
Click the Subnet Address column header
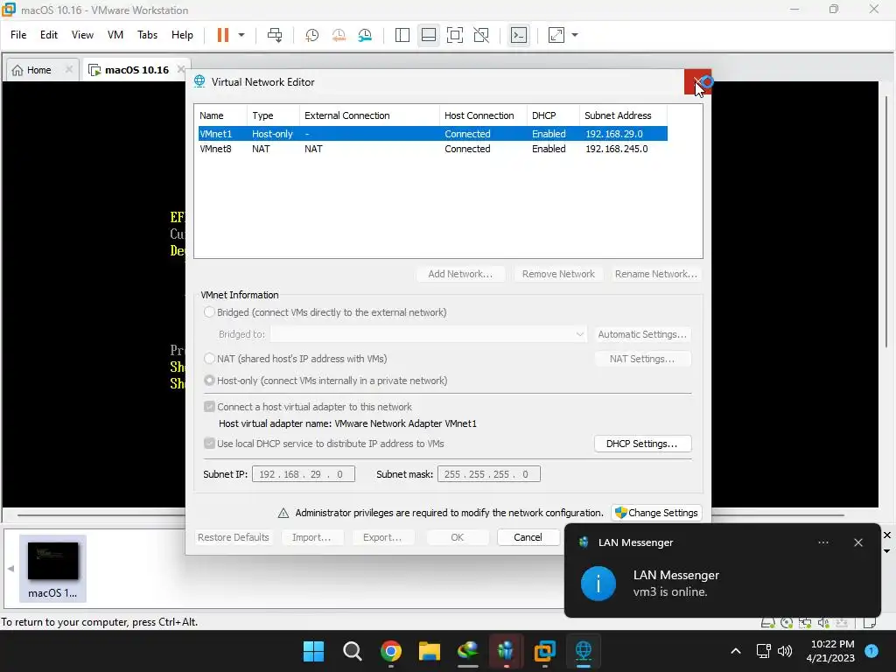pyautogui.click(x=623, y=115)
